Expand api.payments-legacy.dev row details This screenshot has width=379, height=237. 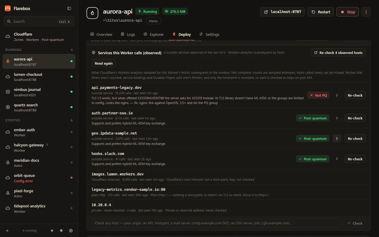337,95
